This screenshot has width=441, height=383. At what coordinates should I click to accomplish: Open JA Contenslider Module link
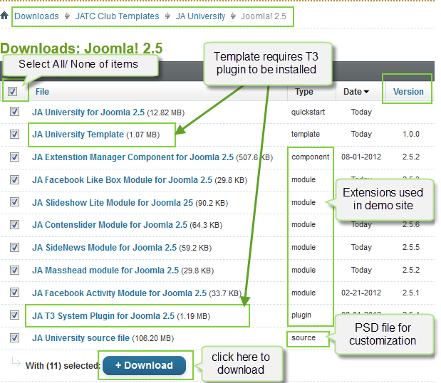pos(110,225)
